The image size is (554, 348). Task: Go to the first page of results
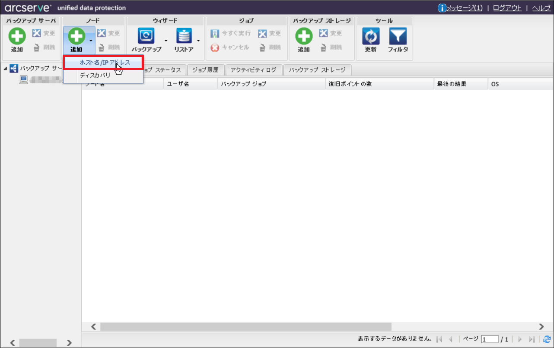point(439,339)
